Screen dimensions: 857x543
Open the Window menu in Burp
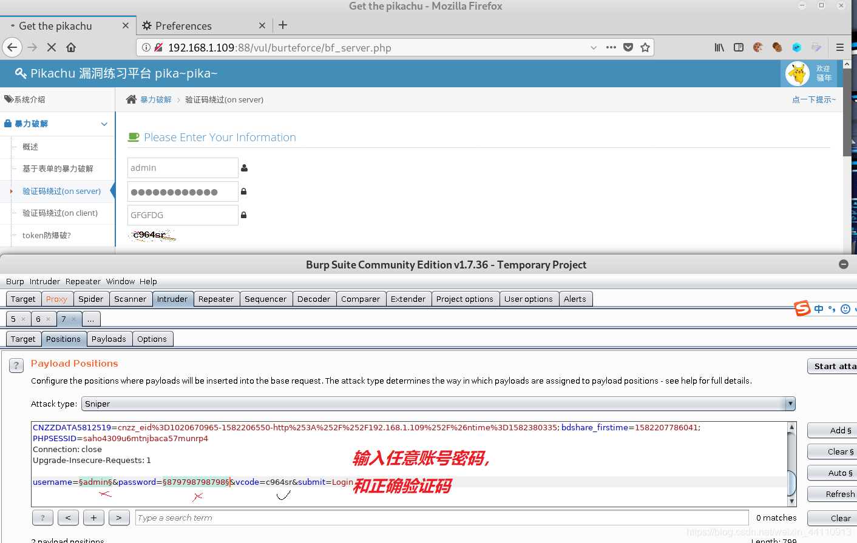coord(120,281)
